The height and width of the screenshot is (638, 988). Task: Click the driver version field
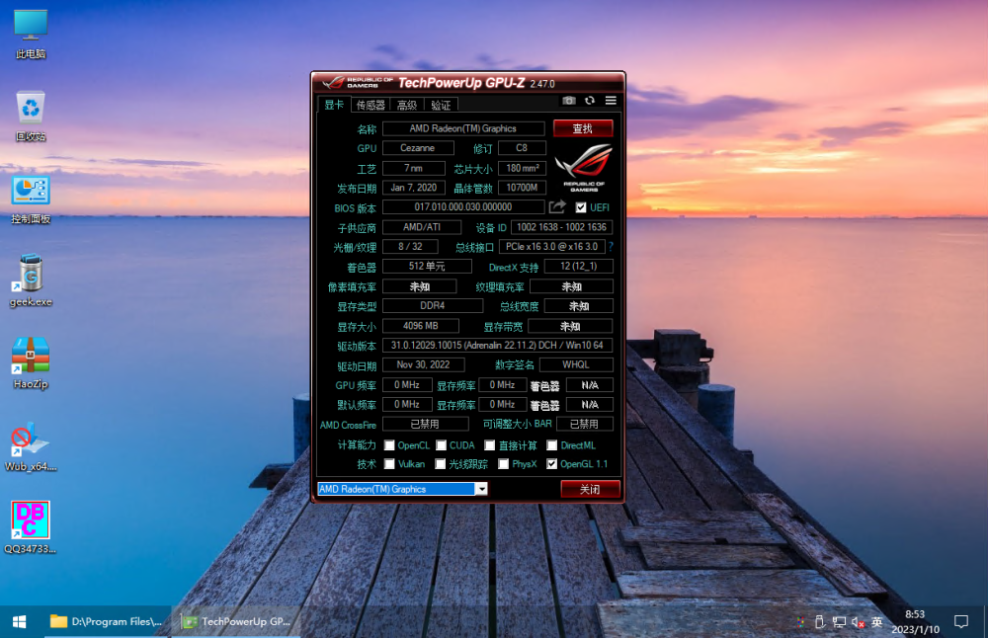pos(497,345)
